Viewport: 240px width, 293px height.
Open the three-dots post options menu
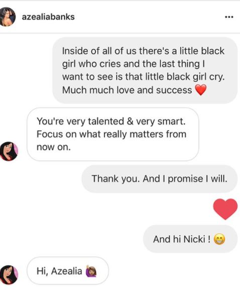pos(229,17)
